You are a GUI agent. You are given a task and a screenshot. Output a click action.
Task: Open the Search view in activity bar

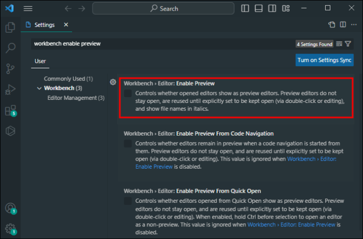tap(10, 48)
